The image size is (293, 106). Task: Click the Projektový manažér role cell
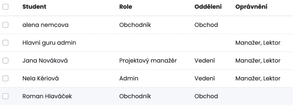148,61
